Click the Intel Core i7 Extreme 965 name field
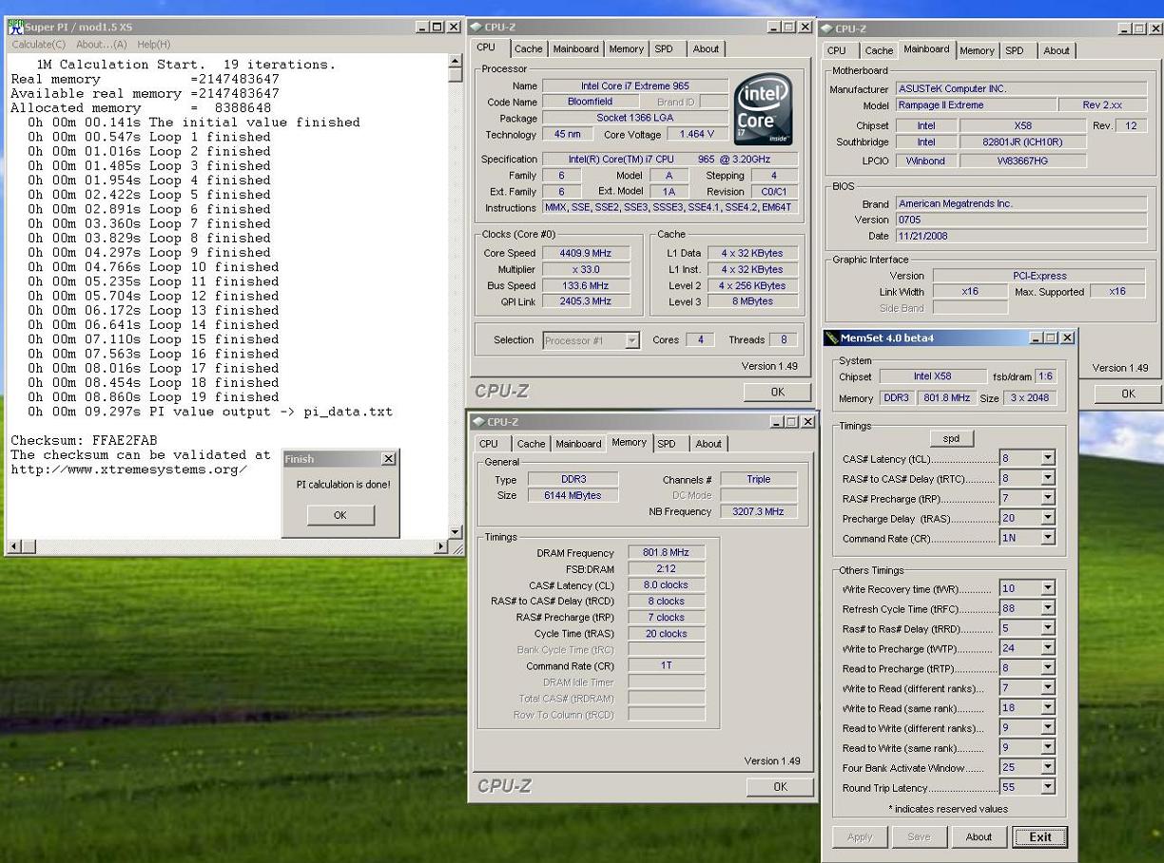The image size is (1164, 863). coord(635,86)
